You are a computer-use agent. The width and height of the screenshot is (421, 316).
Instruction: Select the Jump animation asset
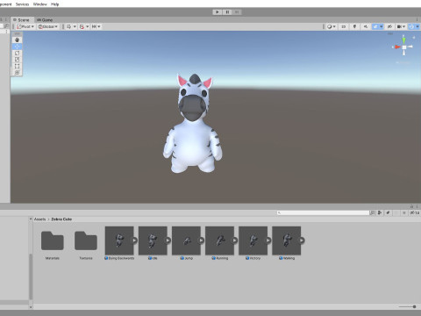tap(186, 243)
